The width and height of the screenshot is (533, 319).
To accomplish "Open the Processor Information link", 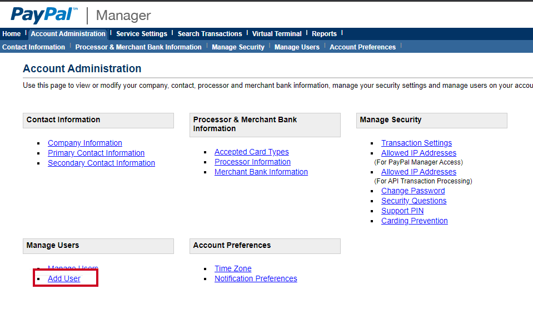I will (252, 162).
